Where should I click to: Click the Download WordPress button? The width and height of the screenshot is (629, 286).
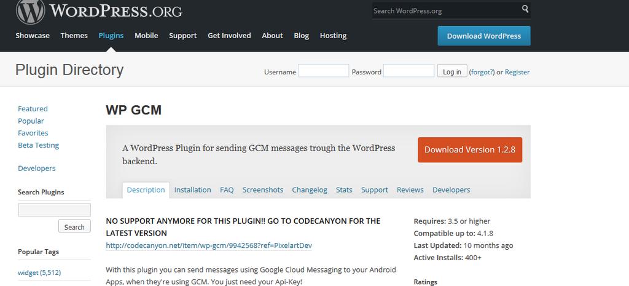484,36
